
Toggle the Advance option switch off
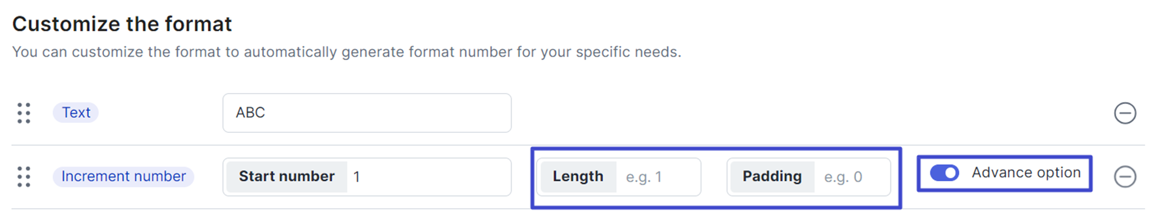tap(944, 173)
